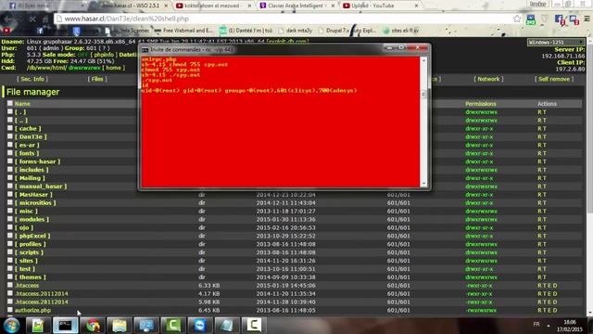This screenshot has height=334, width=593.
Task: Switch to Clavier Arabe Intelligent tab
Action: (x=296, y=6)
